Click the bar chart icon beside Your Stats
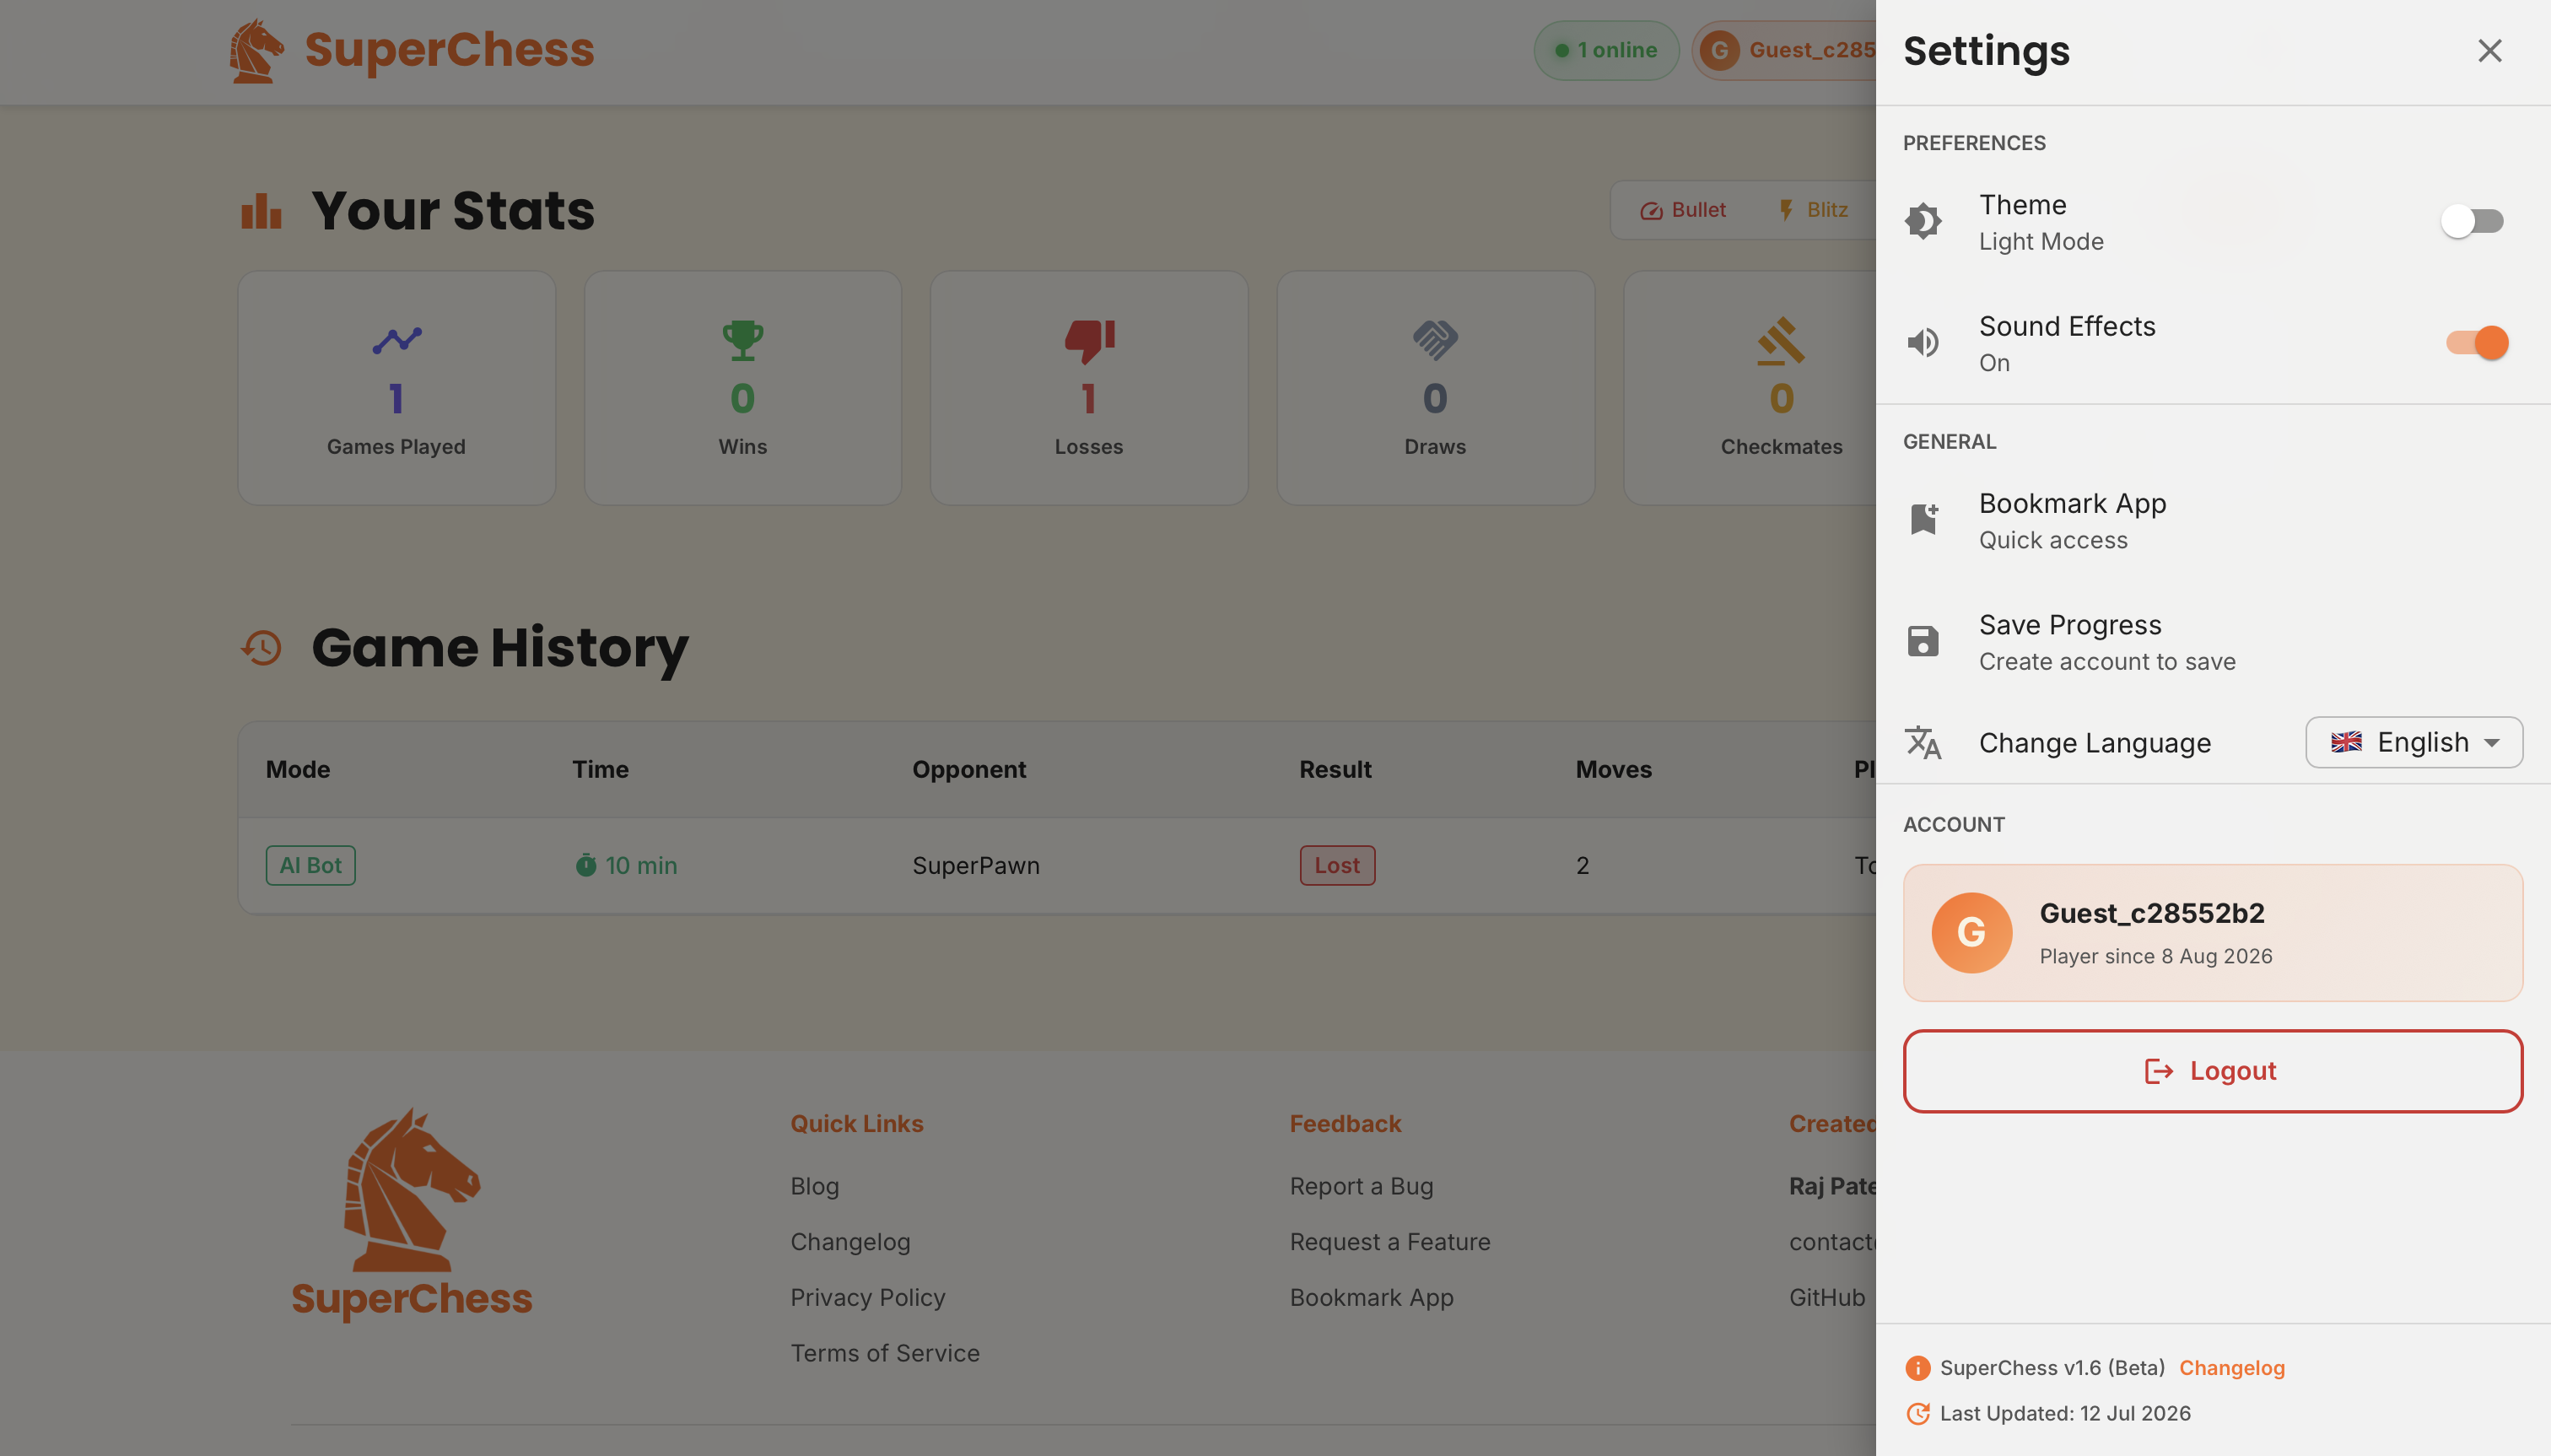2551x1456 pixels. pos(261,211)
